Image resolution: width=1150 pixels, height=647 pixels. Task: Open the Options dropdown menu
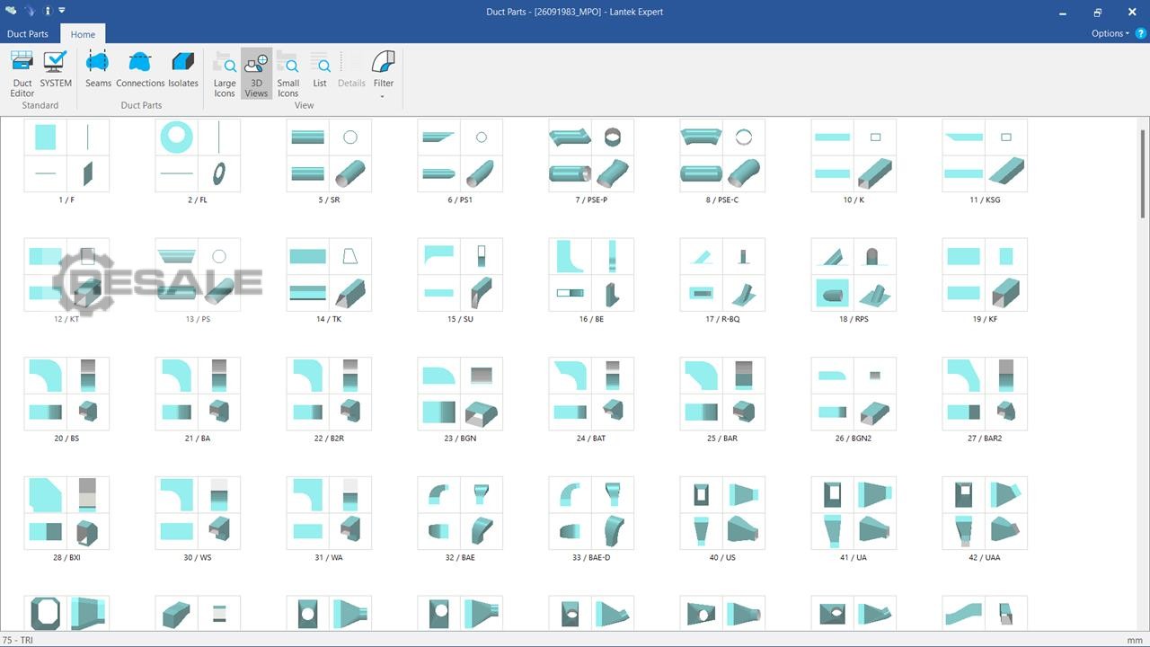coord(1110,33)
